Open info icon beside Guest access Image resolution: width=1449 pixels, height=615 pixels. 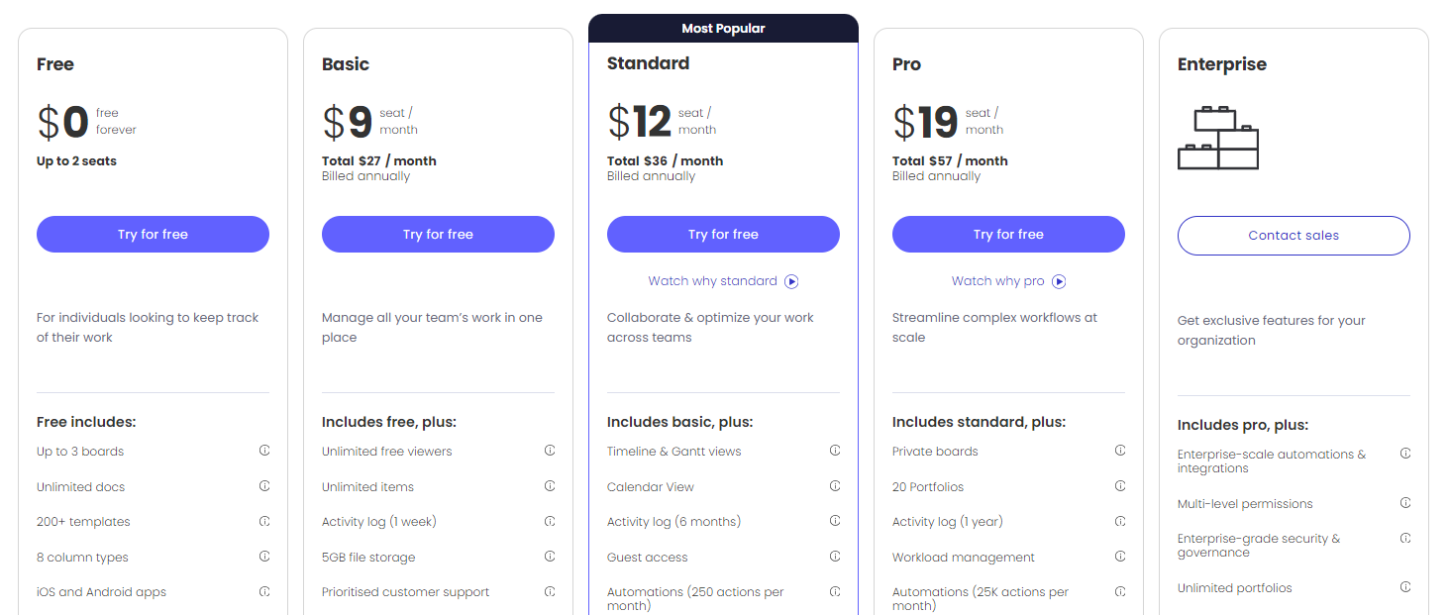[x=835, y=557]
